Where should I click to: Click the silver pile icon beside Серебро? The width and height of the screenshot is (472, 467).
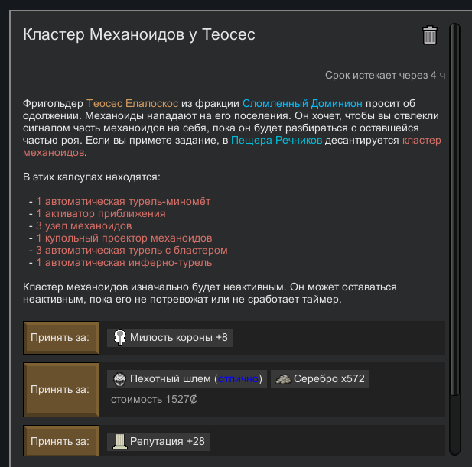coord(284,378)
